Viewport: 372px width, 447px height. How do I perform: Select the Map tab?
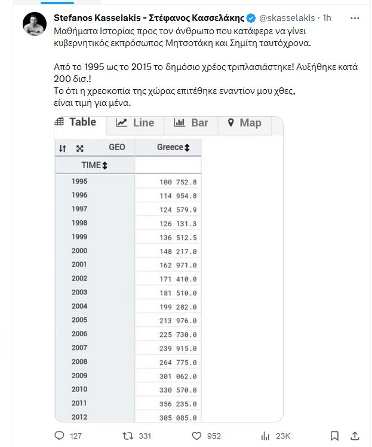244,123
